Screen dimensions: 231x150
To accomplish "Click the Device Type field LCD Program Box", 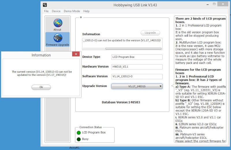I will [x=137, y=57].
